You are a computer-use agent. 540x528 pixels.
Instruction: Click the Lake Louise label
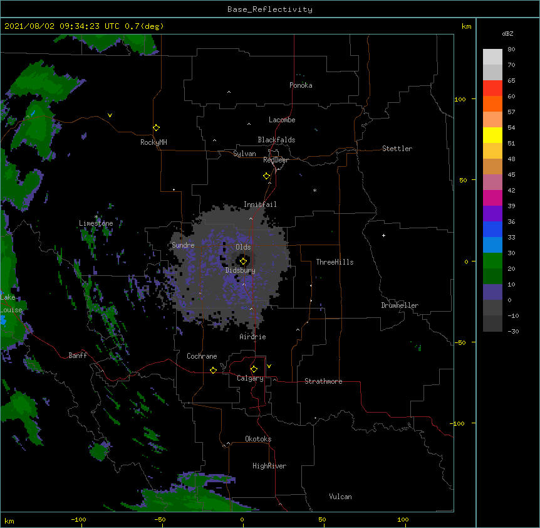(x=11, y=304)
